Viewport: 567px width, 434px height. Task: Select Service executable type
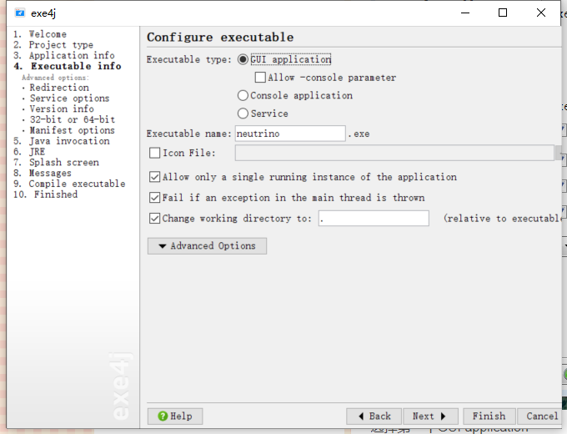(x=243, y=114)
